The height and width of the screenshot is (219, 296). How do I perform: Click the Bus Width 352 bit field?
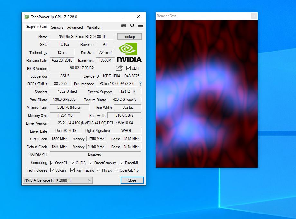[128, 107]
